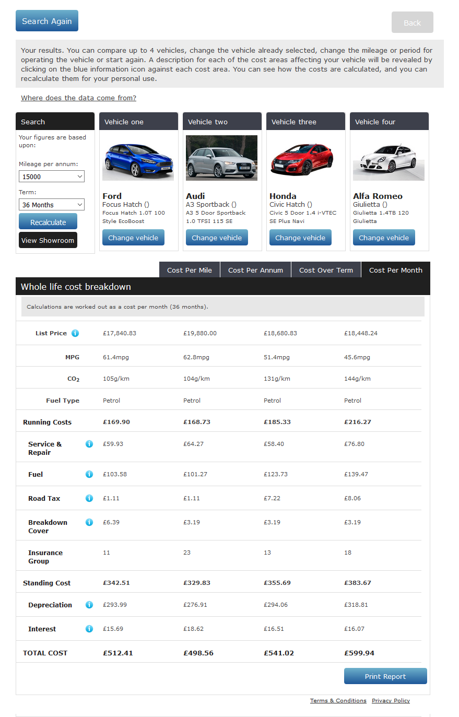
Task: Click the Vehicle one header
Action: click(138, 121)
